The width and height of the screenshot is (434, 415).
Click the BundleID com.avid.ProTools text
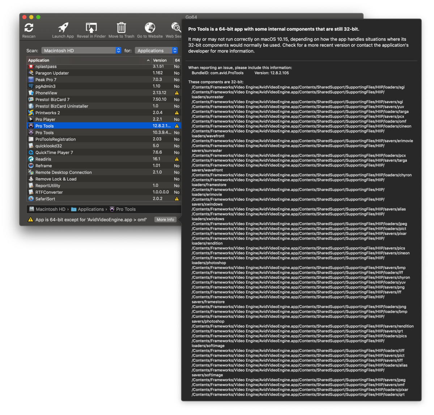pyautogui.click(x=218, y=73)
